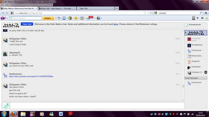This screenshot has height=117, width=209.
Task: Open Microsoft Word from the taskbar
Action: click(x=61, y=114)
